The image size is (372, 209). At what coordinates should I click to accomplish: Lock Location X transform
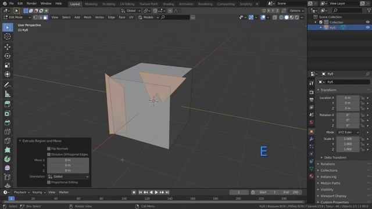click(x=362, y=98)
